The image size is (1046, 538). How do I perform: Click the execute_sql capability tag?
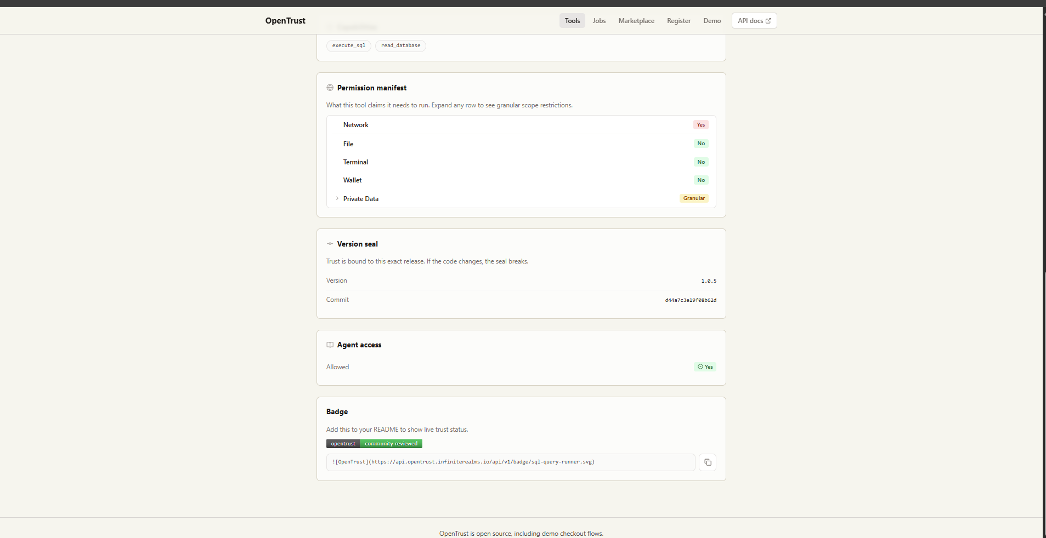click(x=349, y=45)
